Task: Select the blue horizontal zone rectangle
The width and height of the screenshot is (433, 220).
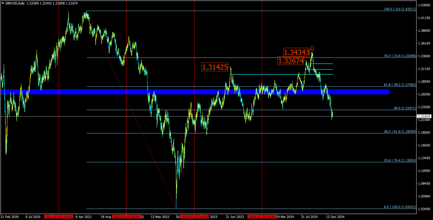Action: (195, 91)
